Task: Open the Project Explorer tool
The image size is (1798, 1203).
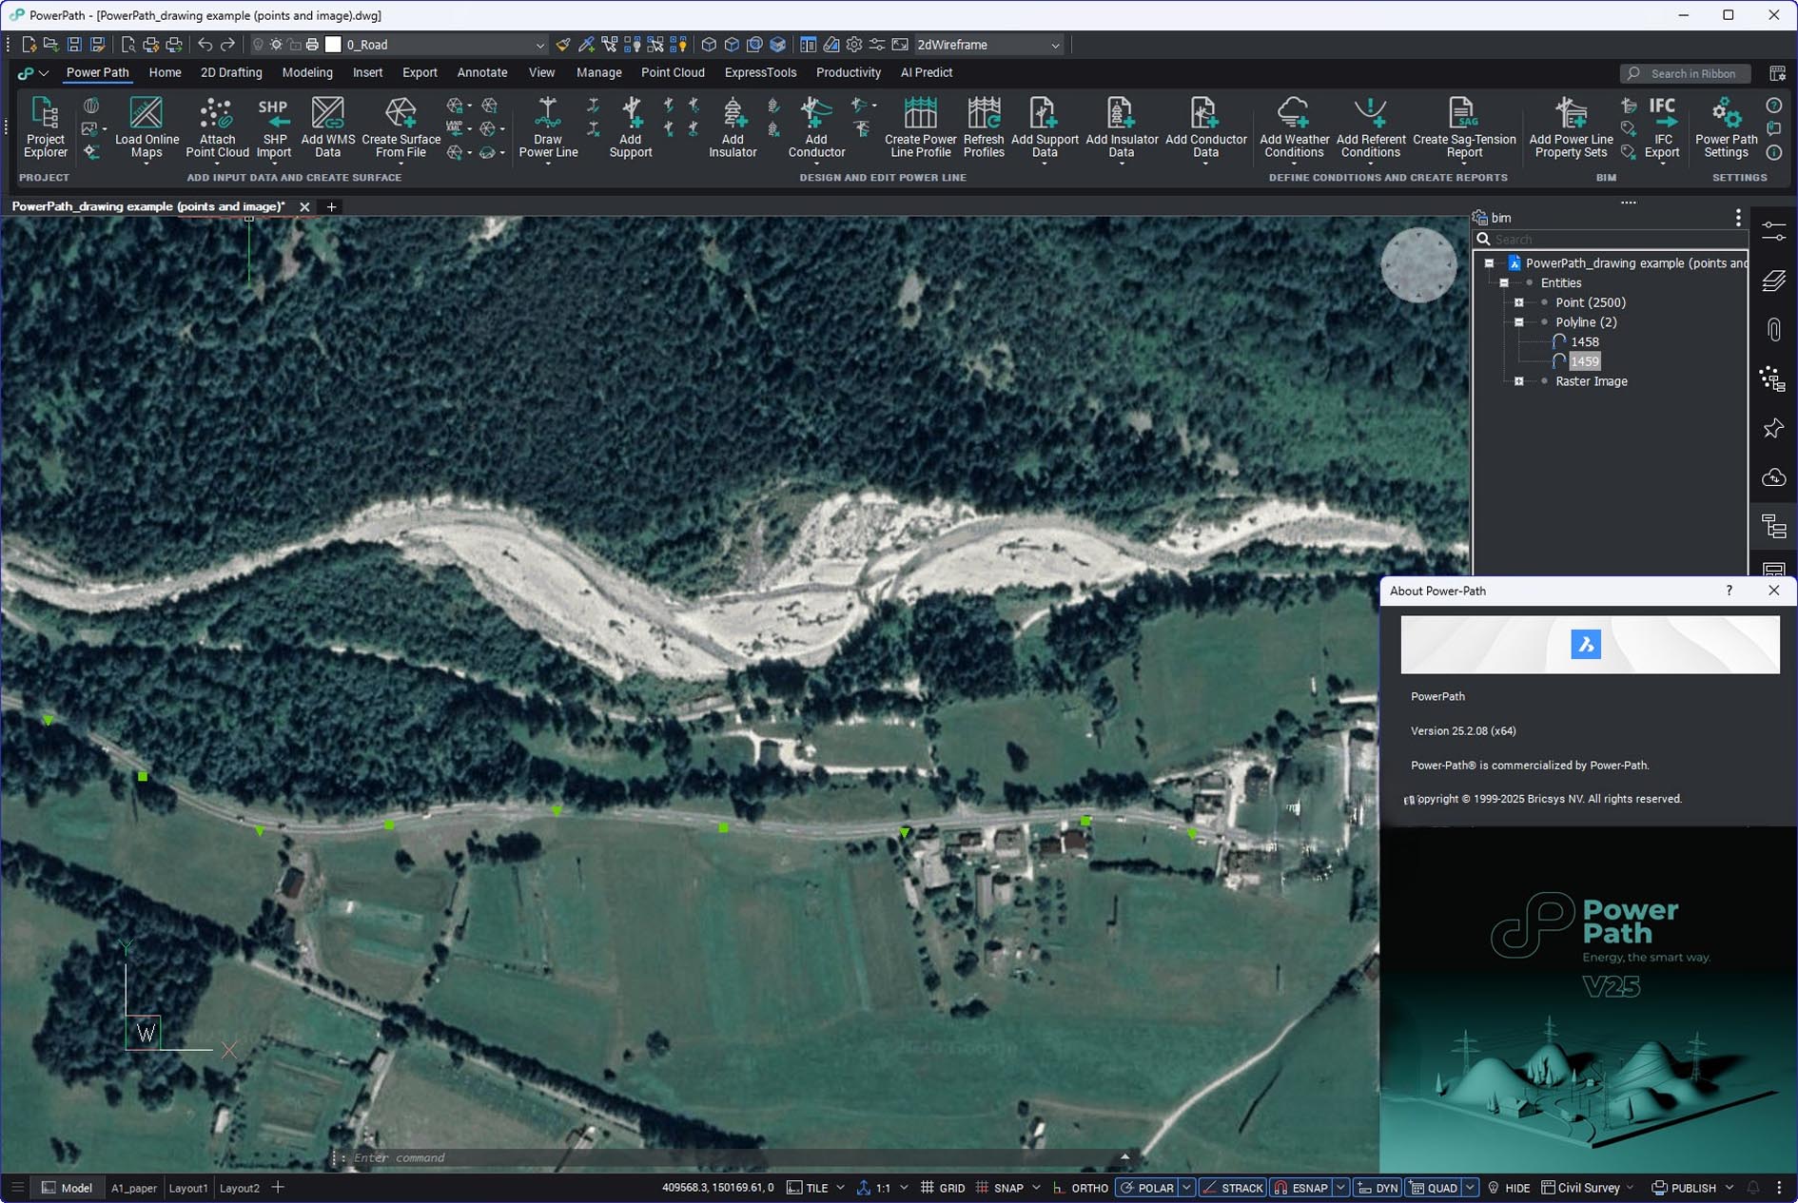Action: coord(45,126)
